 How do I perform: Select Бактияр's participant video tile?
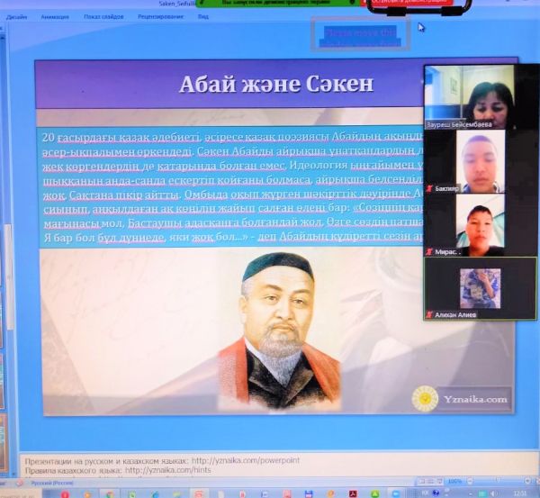pyautogui.click(x=480, y=160)
